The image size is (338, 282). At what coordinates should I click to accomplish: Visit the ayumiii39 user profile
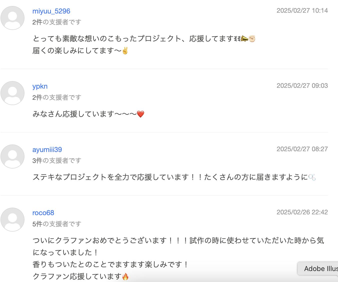point(47,150)
